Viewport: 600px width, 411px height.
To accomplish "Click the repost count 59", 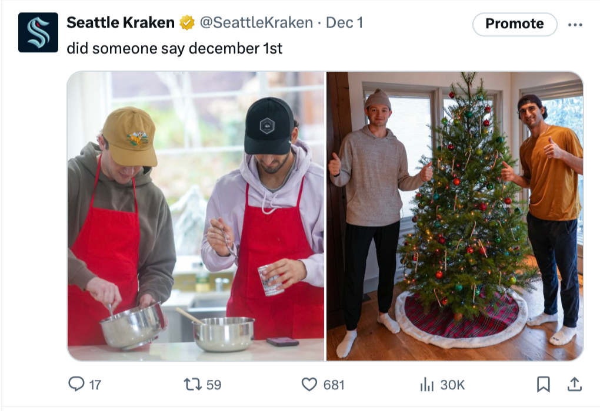I will point(214,385).
